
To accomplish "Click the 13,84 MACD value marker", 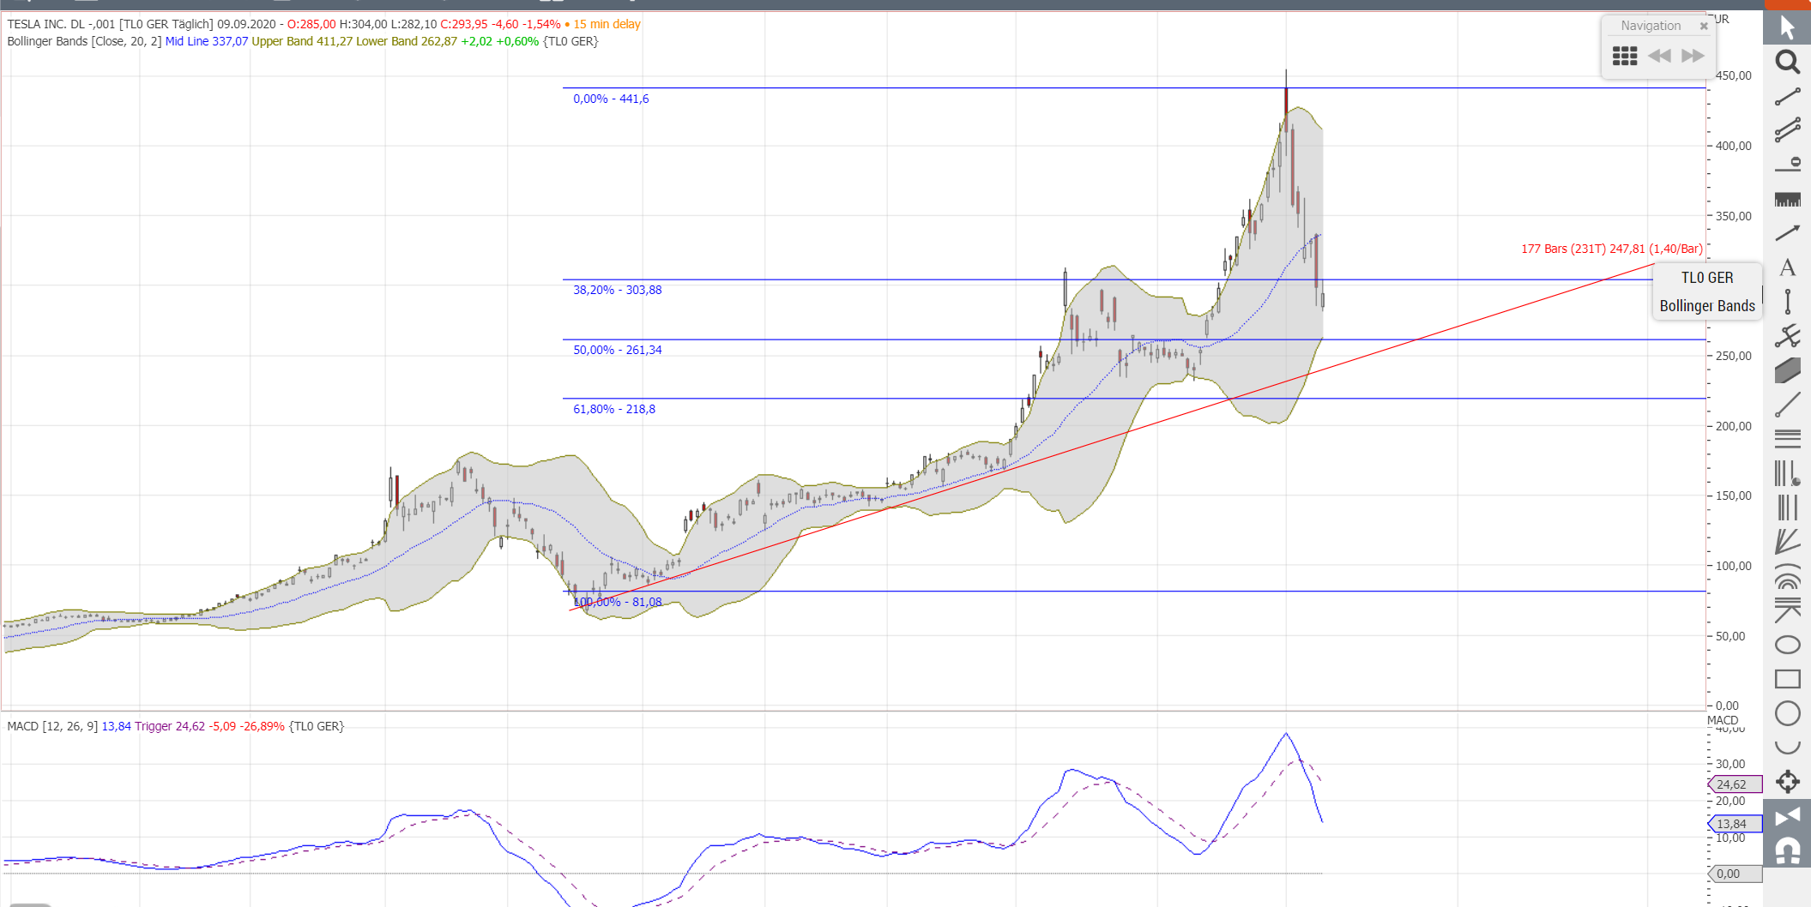I will click(x=1735, y=824).
